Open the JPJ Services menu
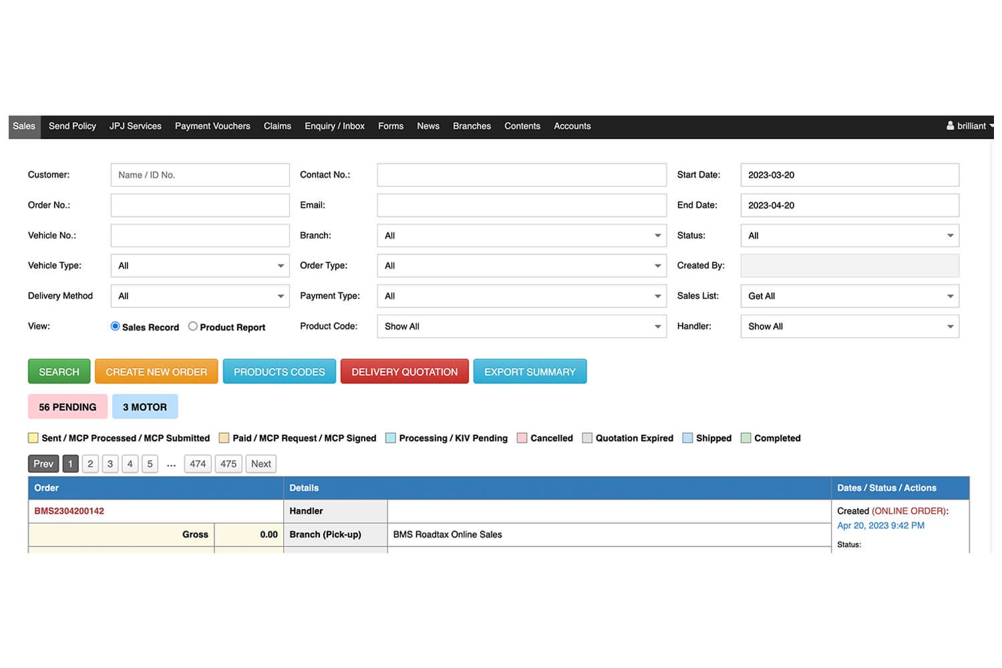The height and width of the screenshot is (668, 1002). [x=136, y=127]
